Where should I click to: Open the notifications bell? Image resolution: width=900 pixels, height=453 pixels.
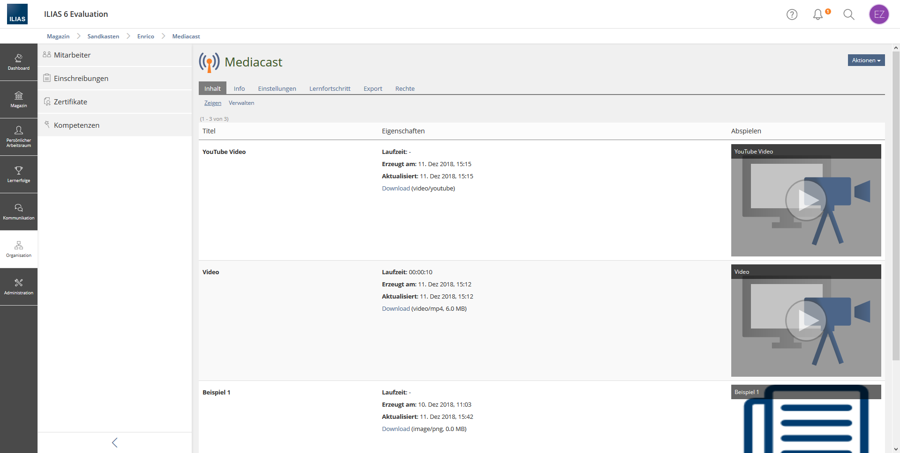coord(818,15)
